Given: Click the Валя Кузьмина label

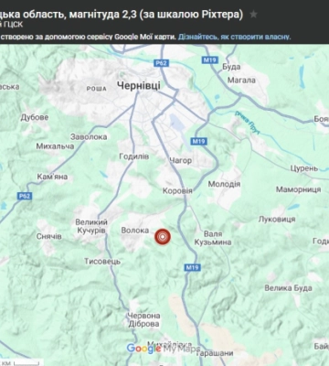Looking at the screenshot, I should click(x=213, y=238).
